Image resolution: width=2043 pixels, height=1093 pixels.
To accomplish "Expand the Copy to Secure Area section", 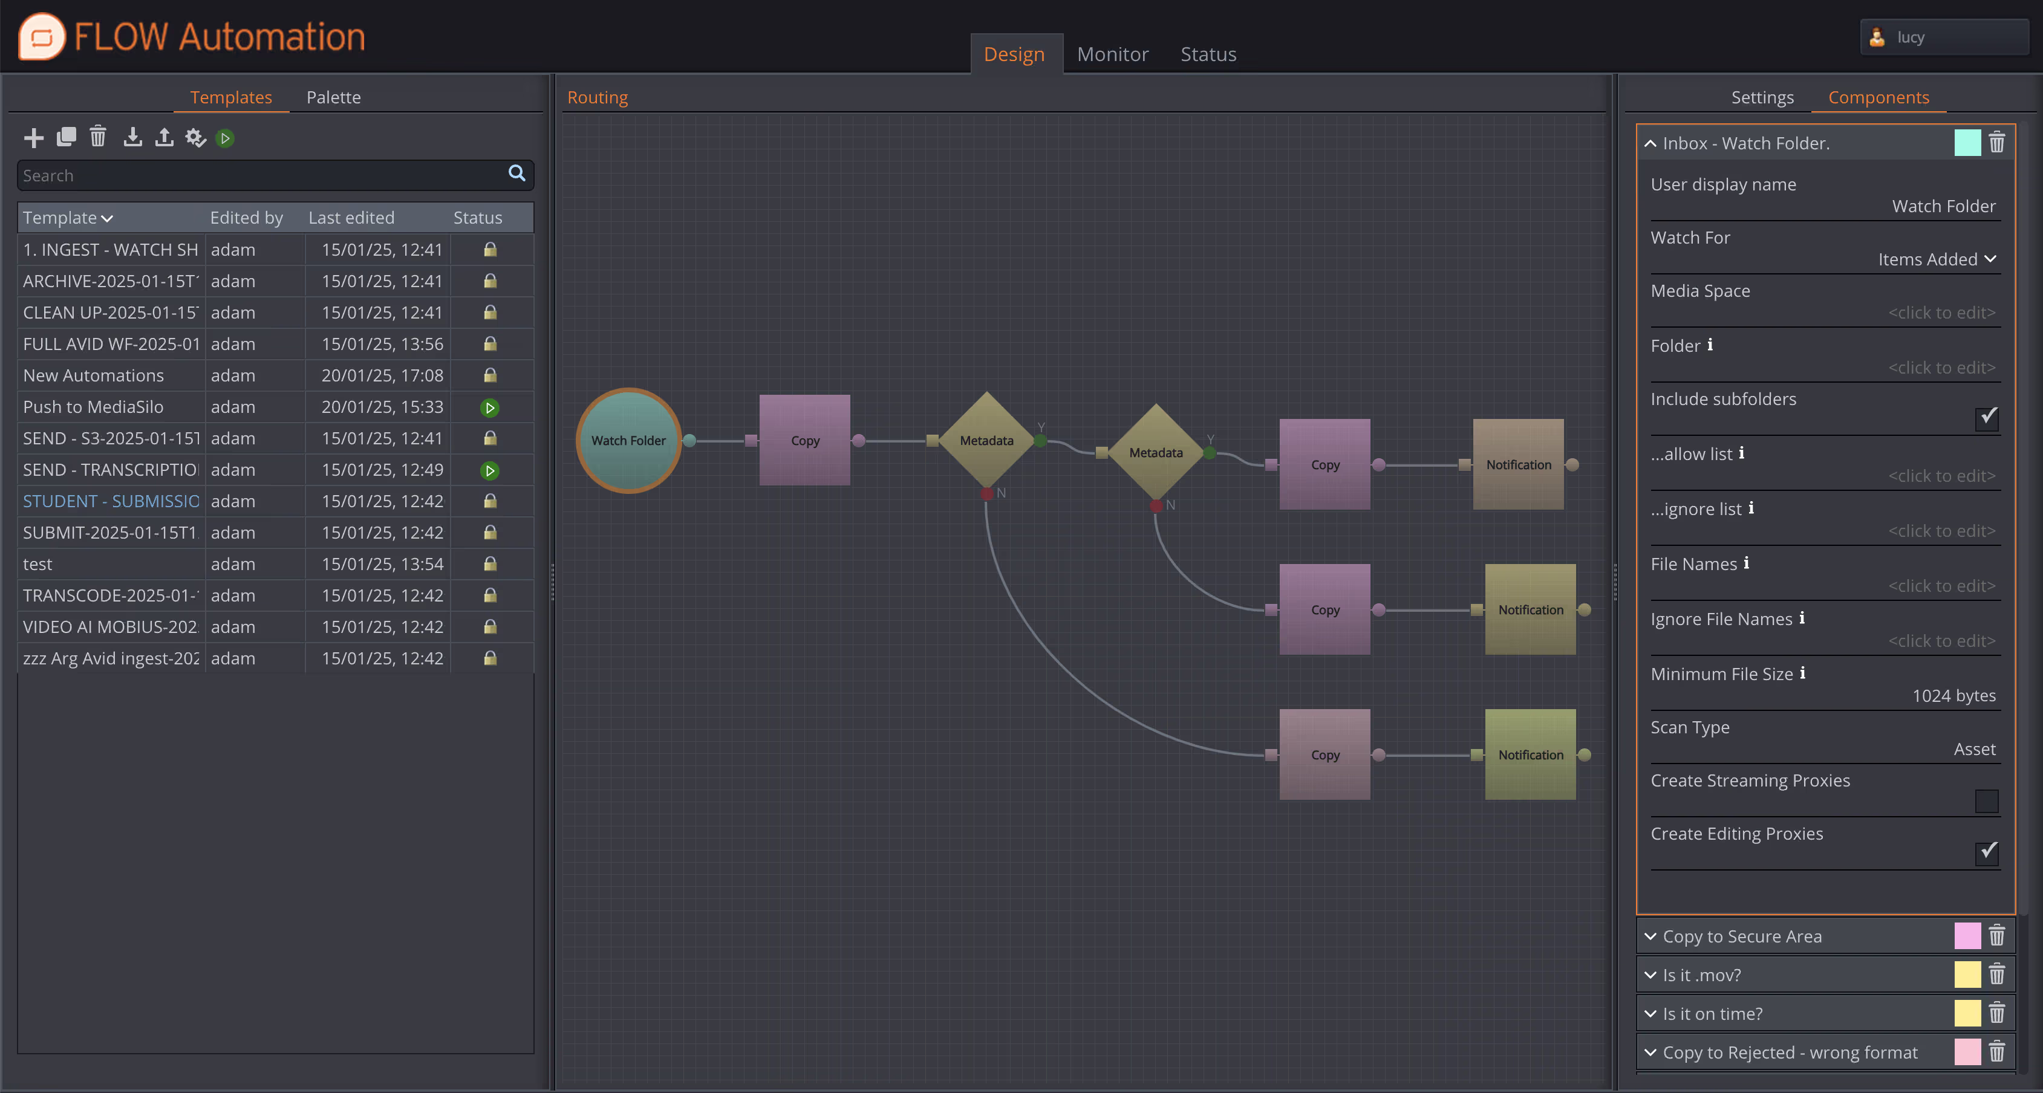I will [1650, 936].
